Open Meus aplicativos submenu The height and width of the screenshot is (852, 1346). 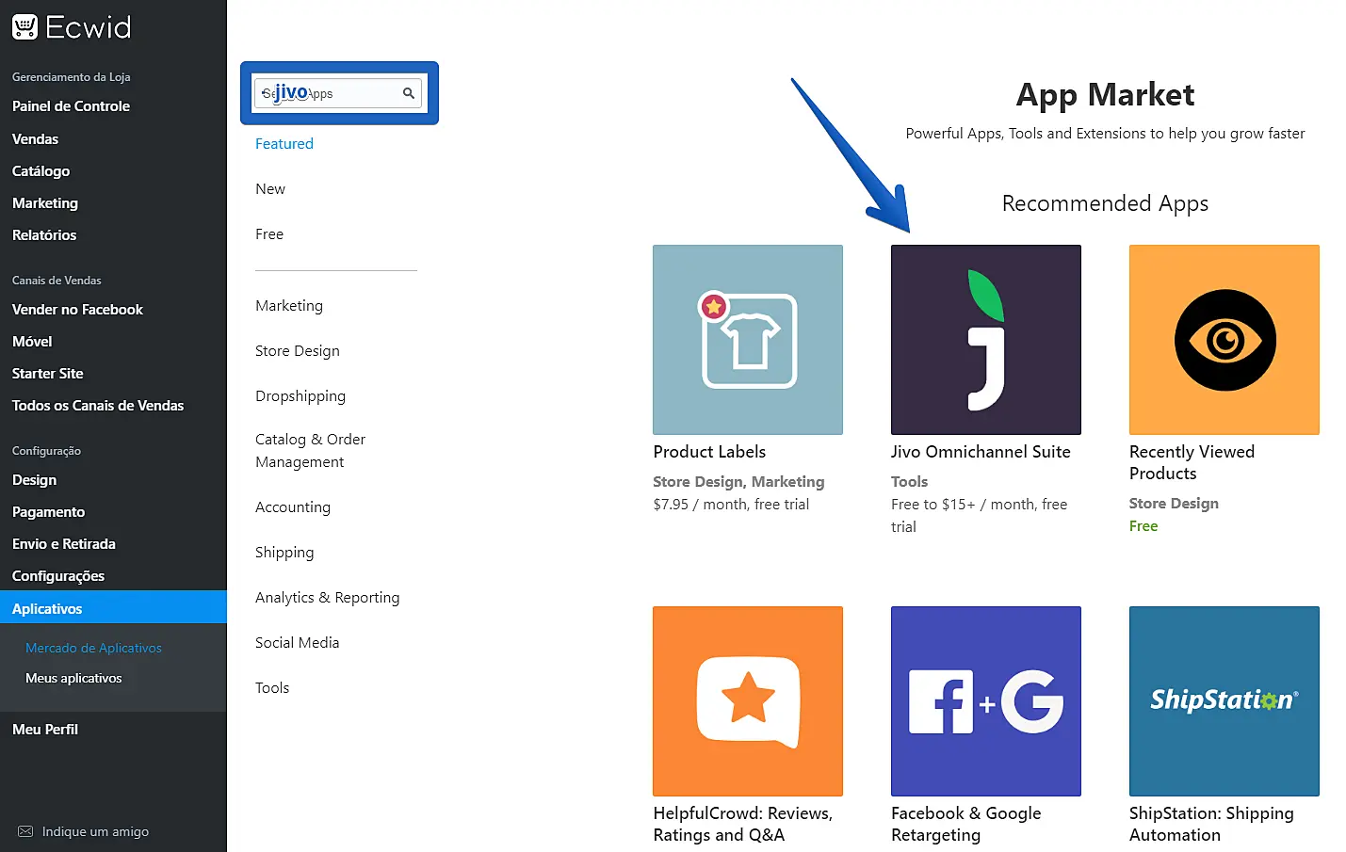[x=74, y=678]
